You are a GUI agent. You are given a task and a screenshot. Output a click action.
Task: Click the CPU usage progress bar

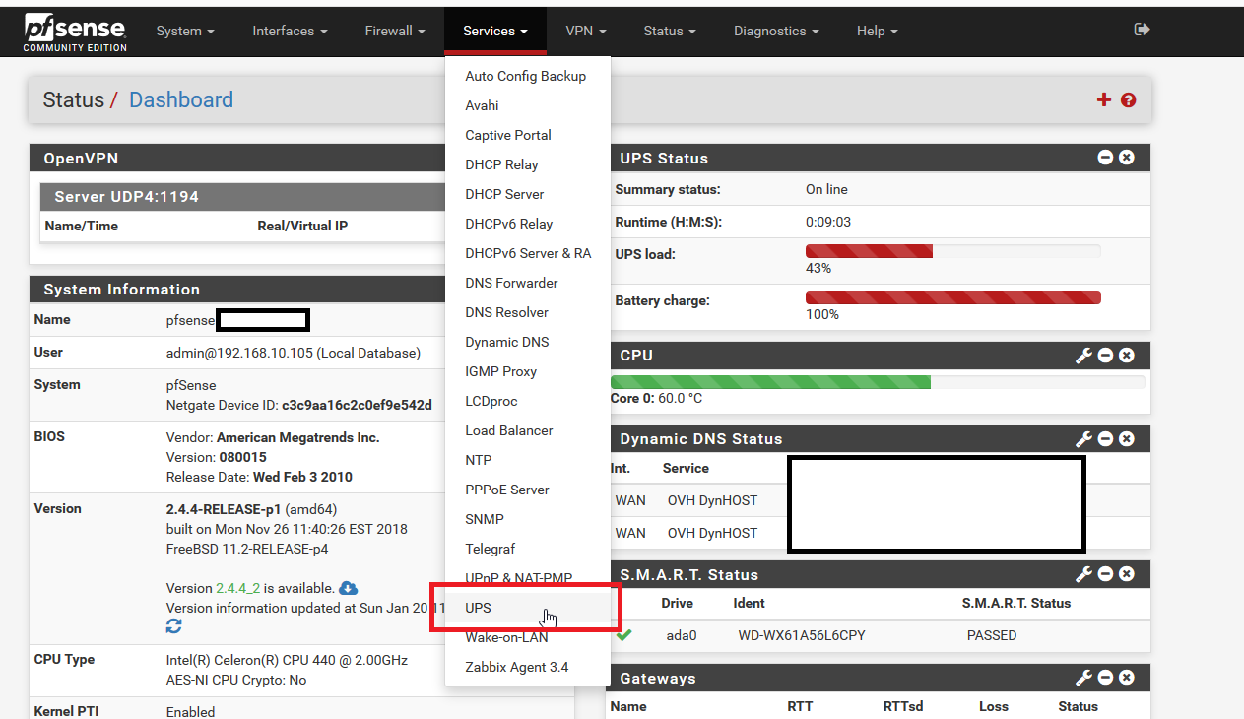pyautogui.click(x=878, y=382)
